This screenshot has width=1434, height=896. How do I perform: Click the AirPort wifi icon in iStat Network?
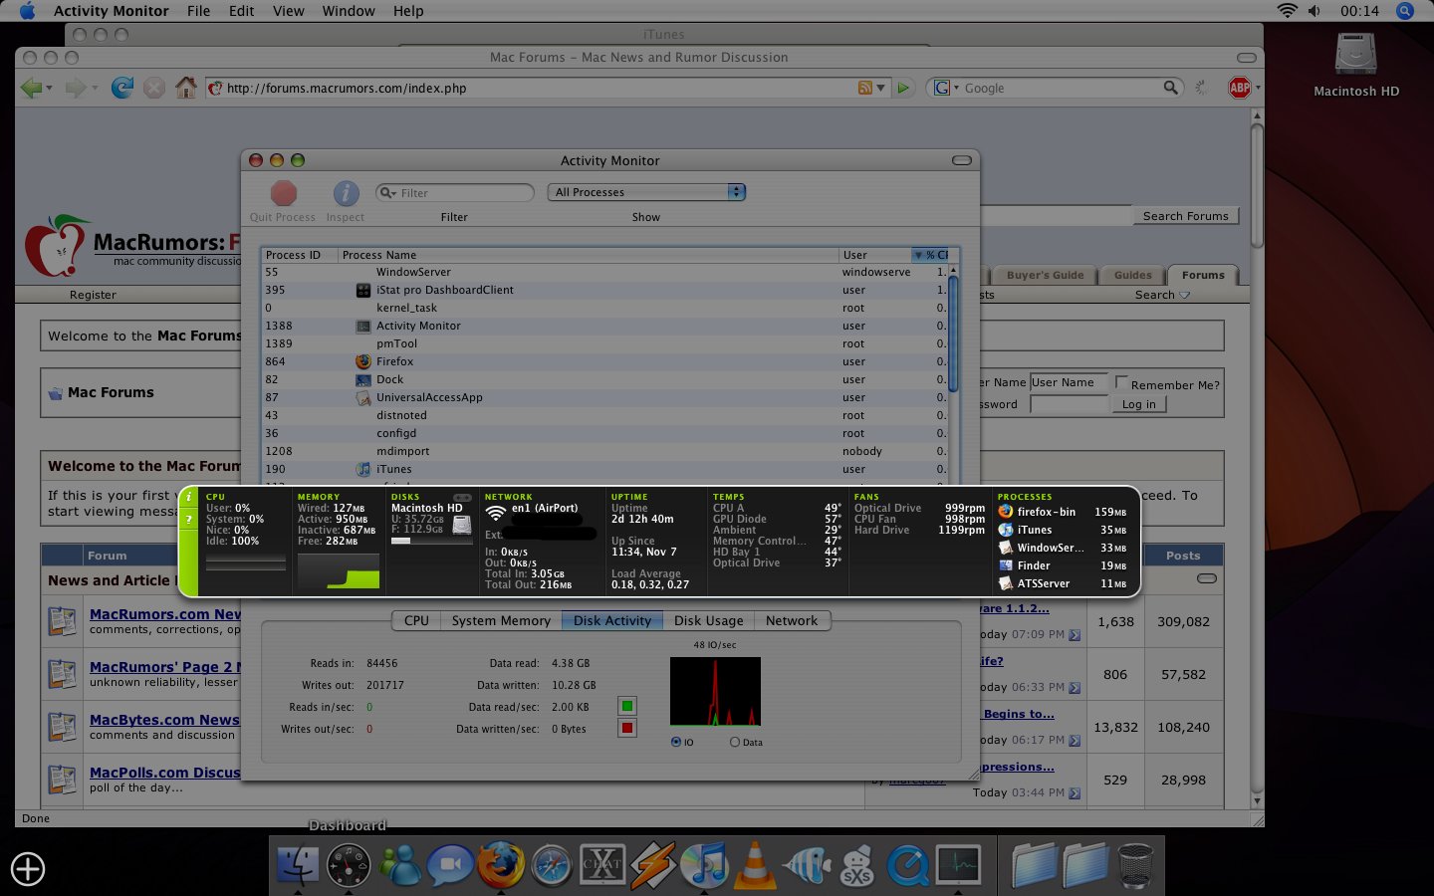[495, 514]
